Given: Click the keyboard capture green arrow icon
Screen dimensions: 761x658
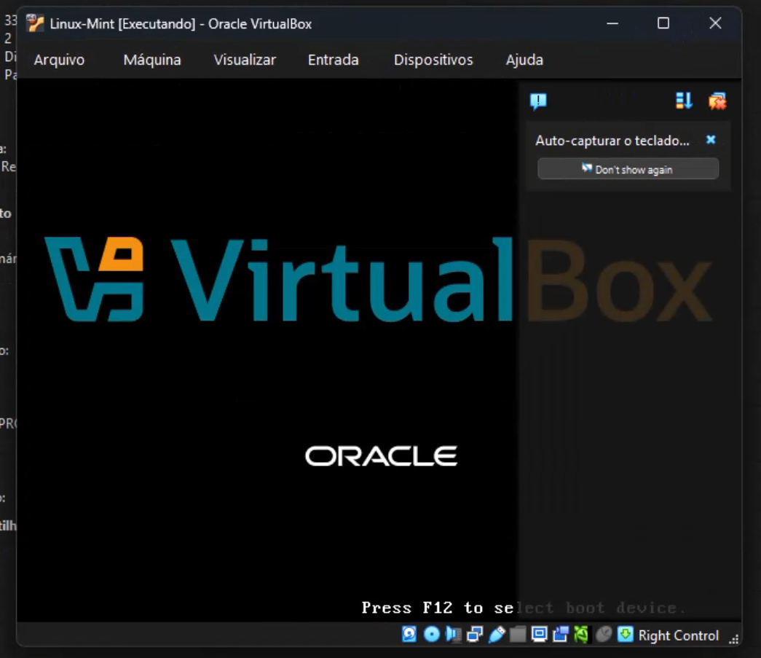Looking at the screenshot, I should point(625,634).
